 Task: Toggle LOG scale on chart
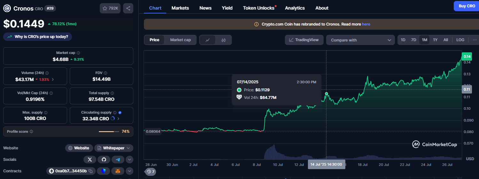460,40
